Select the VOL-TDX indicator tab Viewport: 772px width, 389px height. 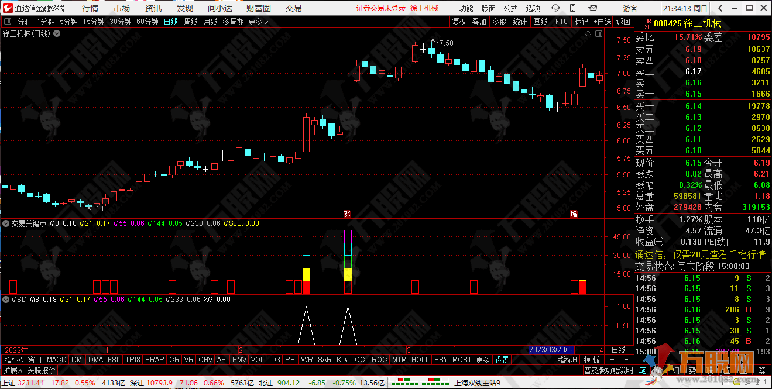[x=266, y=360]
